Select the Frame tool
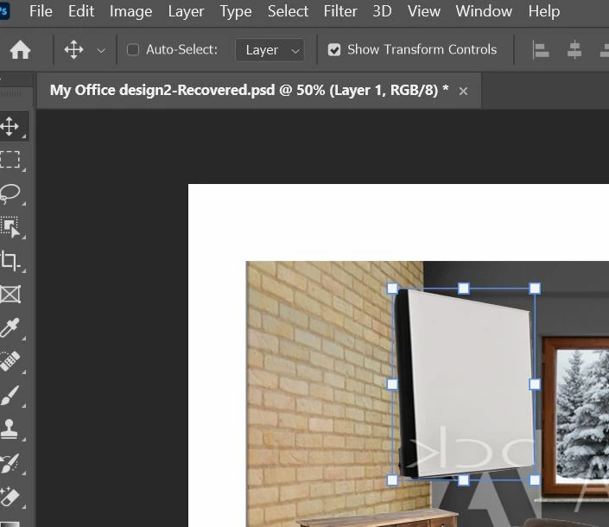This screenshot has width=609, height=527. [10, 294]
